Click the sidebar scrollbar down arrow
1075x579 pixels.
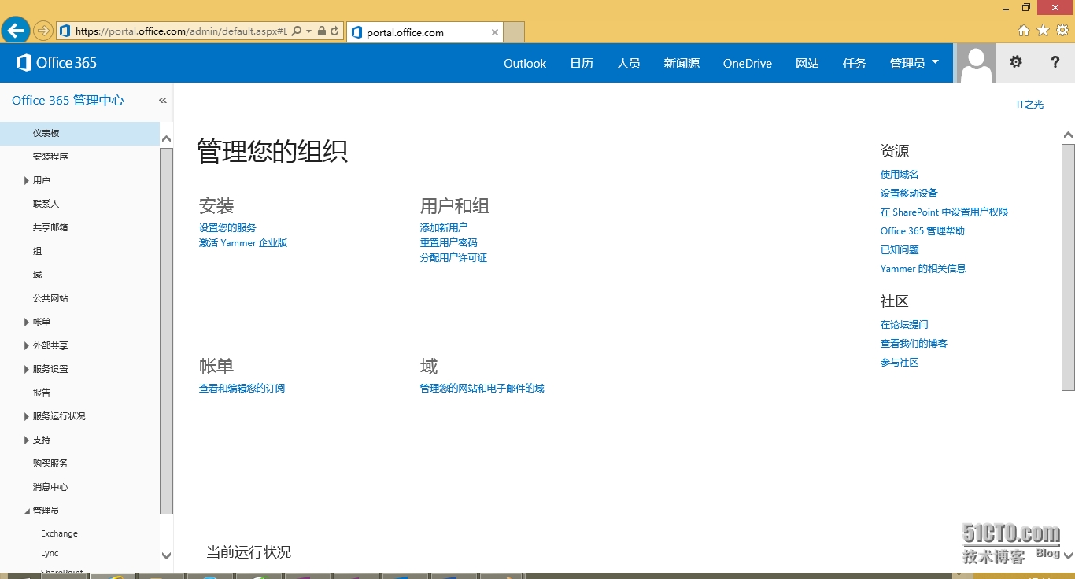pyautogui.click(x=166, y=555)
